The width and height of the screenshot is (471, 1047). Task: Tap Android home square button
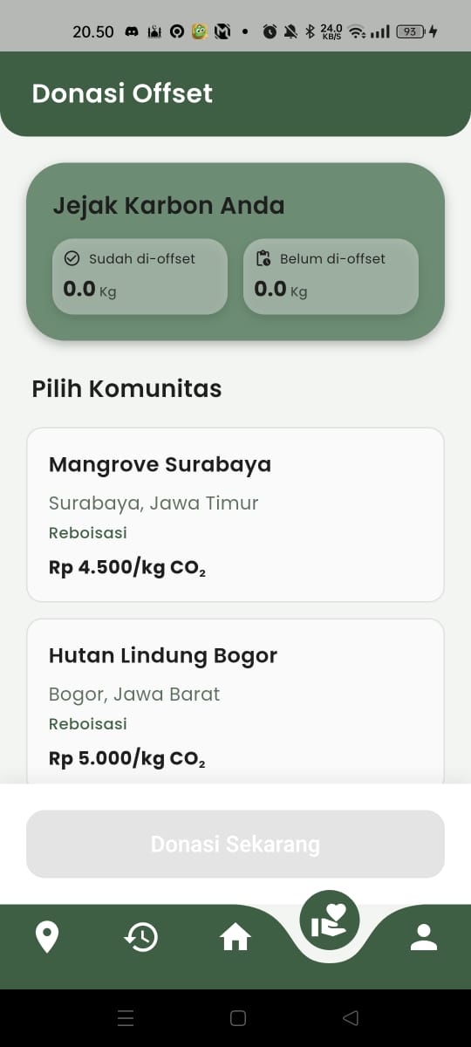(238, 1017)
